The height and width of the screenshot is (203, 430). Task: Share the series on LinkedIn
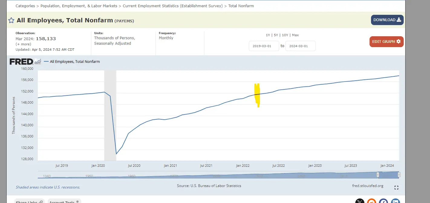pyautogui.click(x=395, y=201)
